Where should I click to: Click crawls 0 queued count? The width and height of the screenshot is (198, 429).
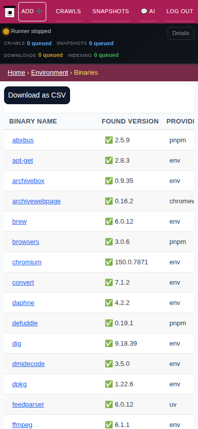(x=39, y=44)
